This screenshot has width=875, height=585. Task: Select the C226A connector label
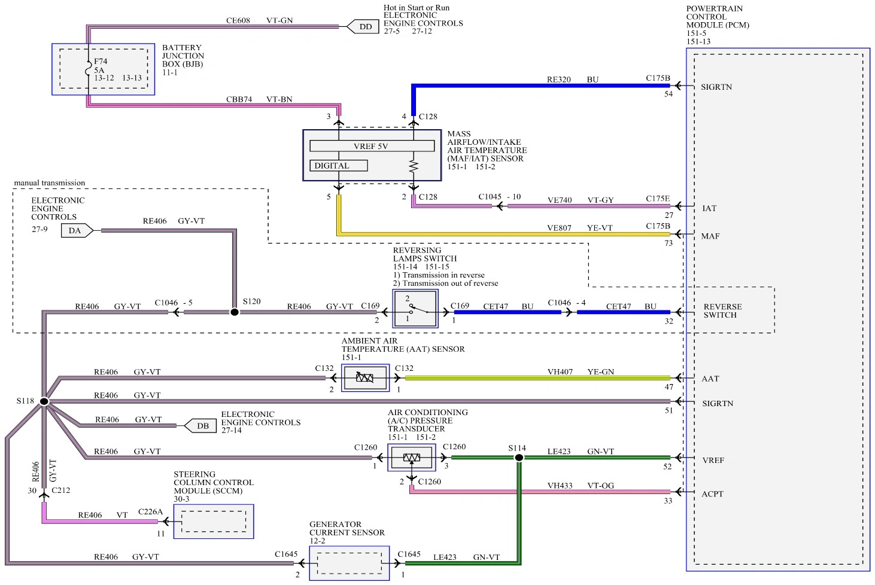point(150,512)
